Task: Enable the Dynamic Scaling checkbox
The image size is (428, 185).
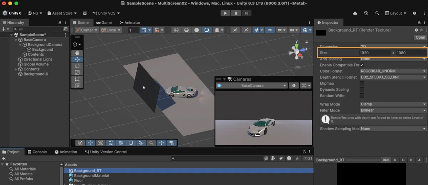Action: (362, 89)
